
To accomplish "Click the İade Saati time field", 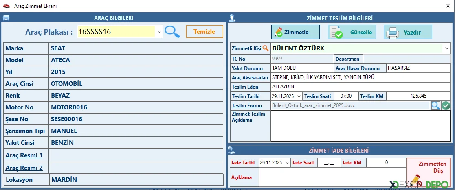I will (x=329, y=162).
